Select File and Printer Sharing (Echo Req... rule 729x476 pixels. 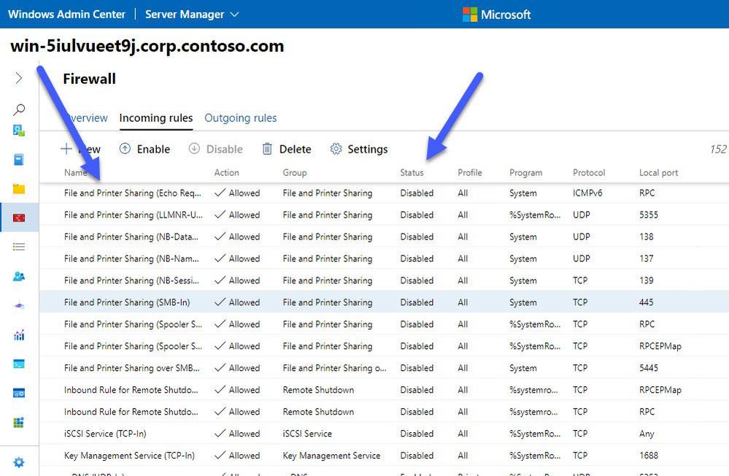384,193
